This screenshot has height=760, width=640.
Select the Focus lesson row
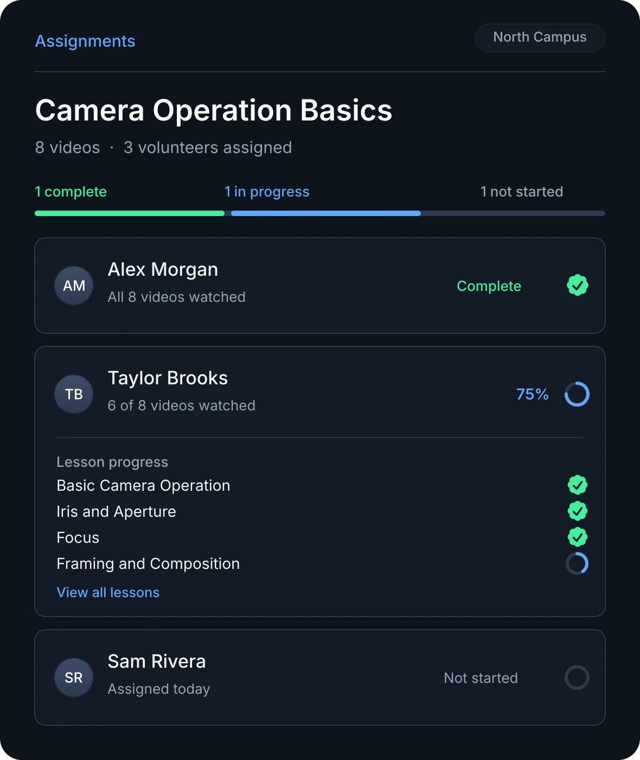(x=78, y=537)
